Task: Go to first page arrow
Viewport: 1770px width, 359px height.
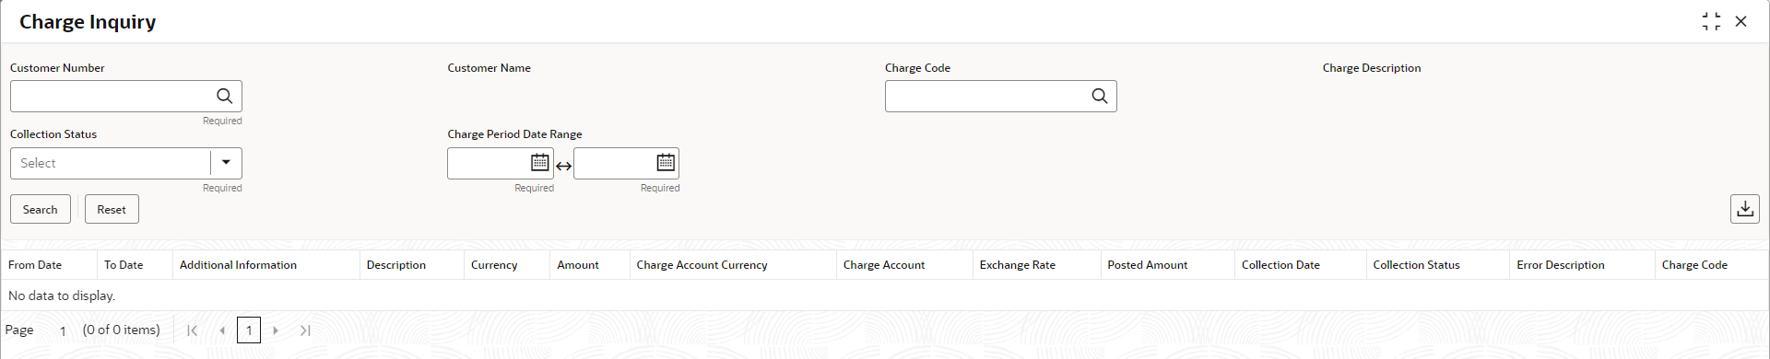Action: coord(192,330)
